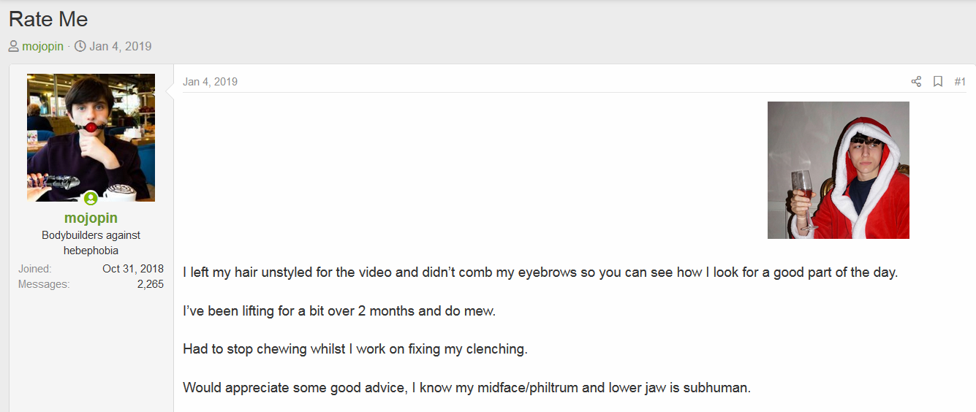Click the paragraph starting with I left my hair unstyled
The height and width of the screenshot is (412, 976).
click(540, 272)
